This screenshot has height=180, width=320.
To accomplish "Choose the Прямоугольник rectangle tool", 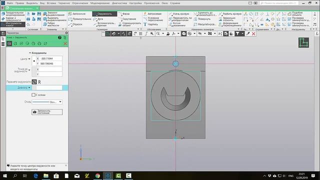I will point(79,19).
